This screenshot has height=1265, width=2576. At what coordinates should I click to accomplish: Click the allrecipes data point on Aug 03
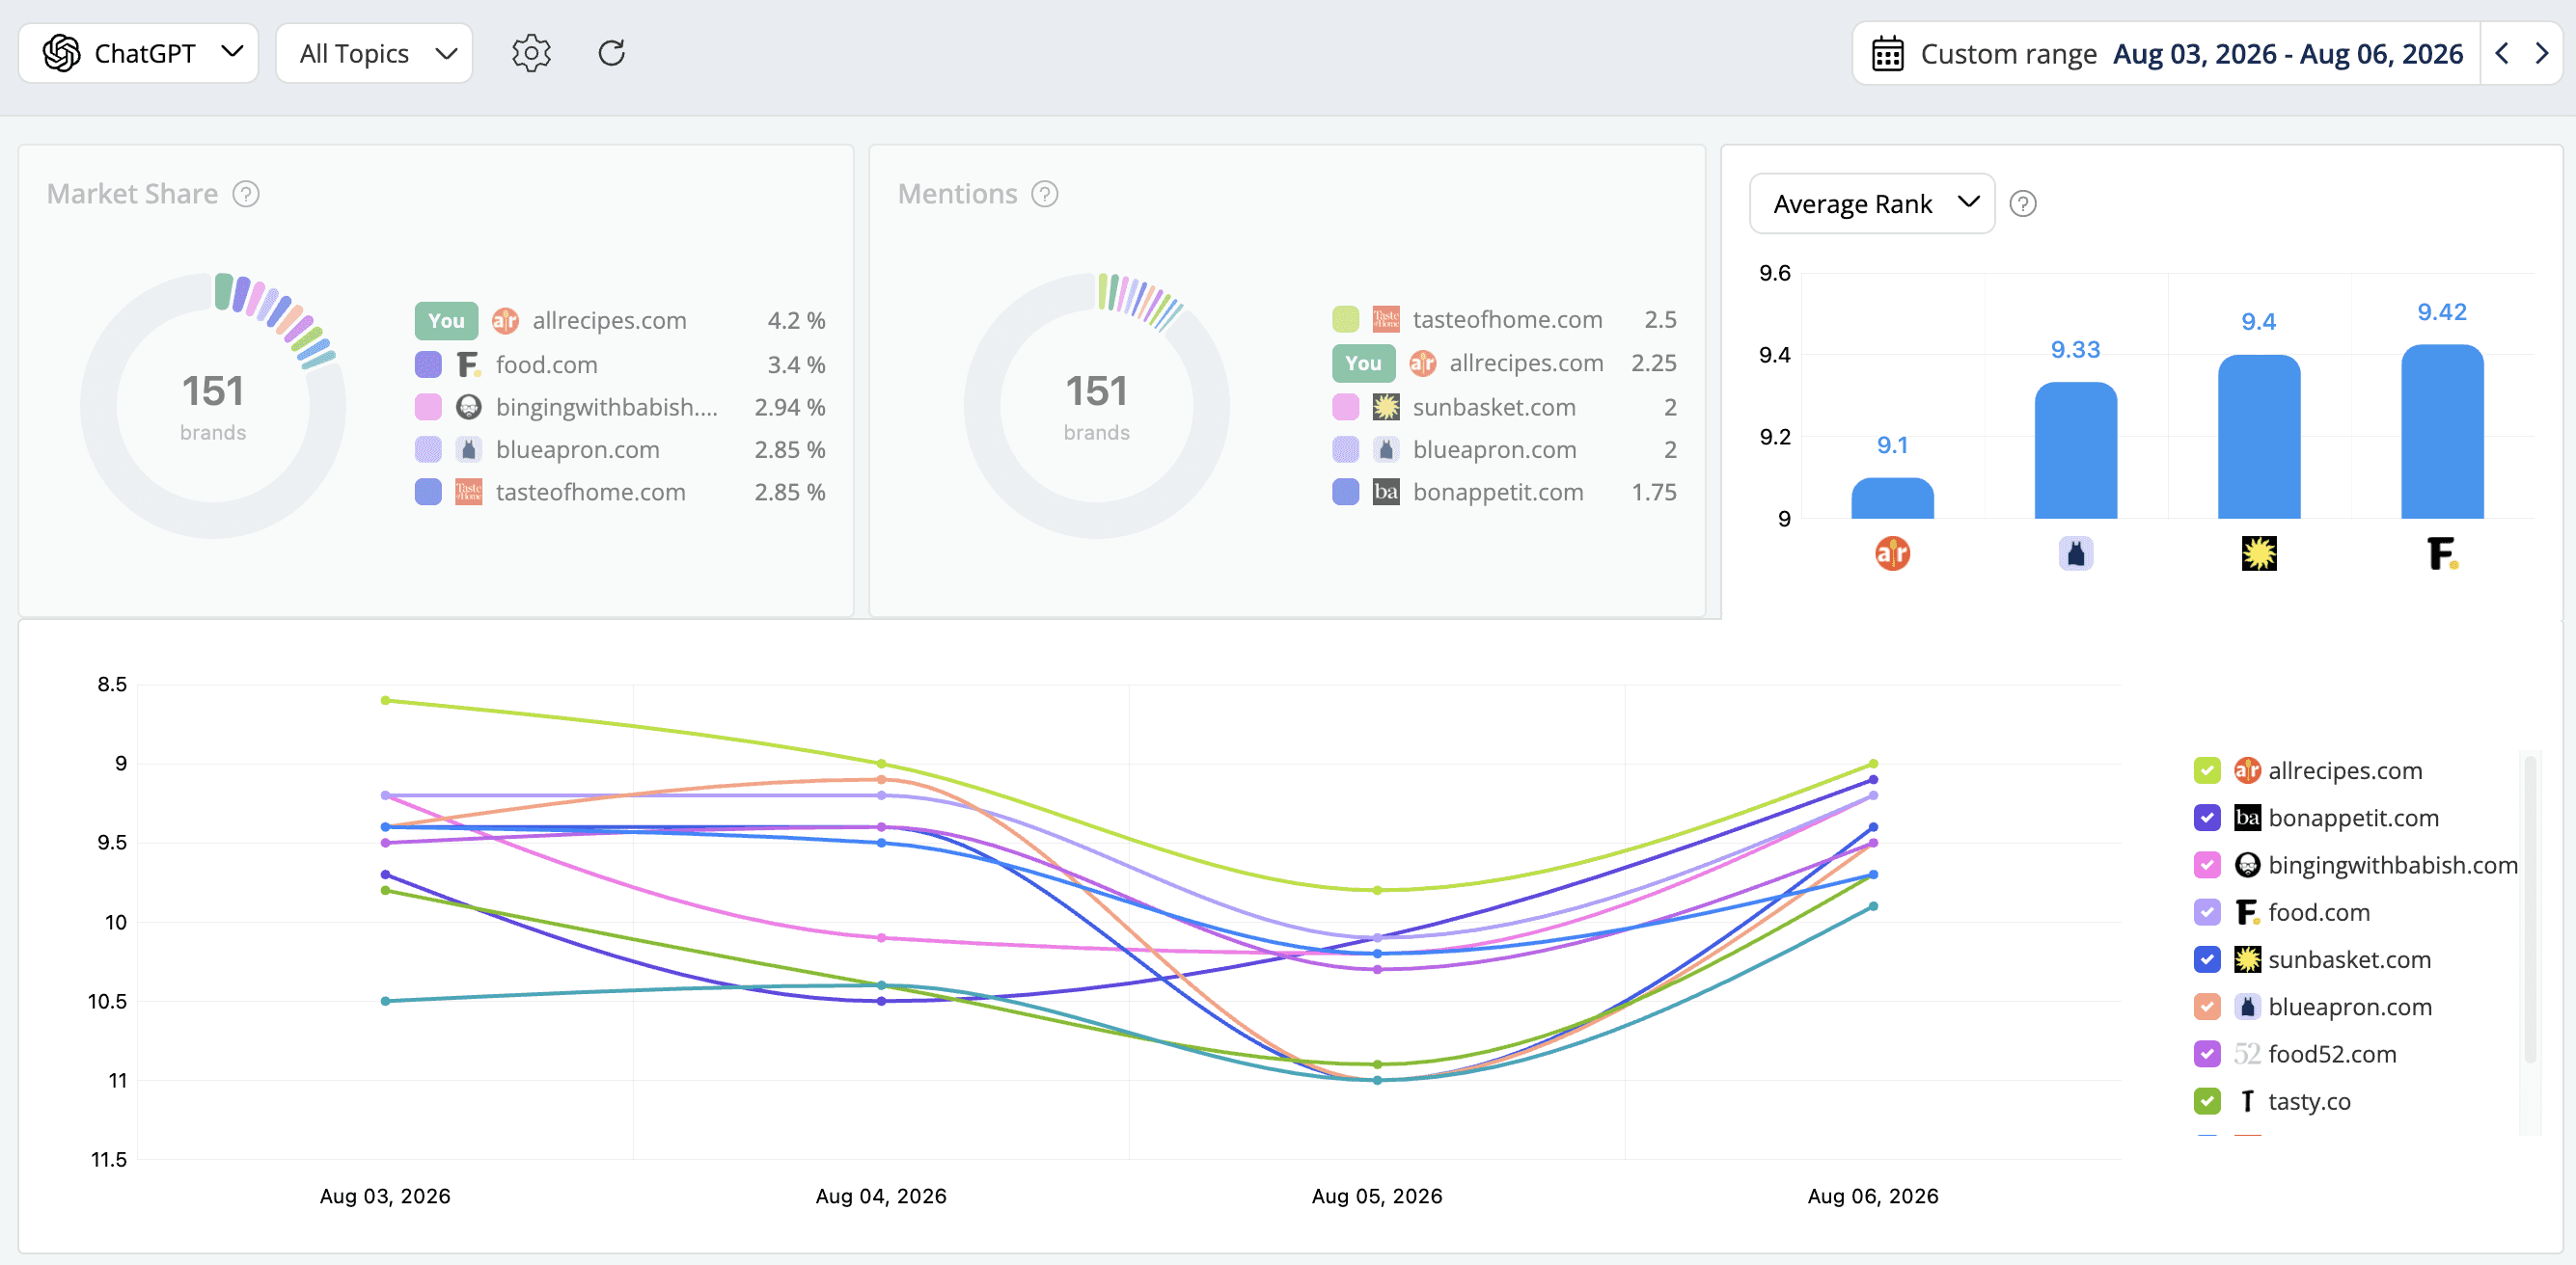[385, 700]
